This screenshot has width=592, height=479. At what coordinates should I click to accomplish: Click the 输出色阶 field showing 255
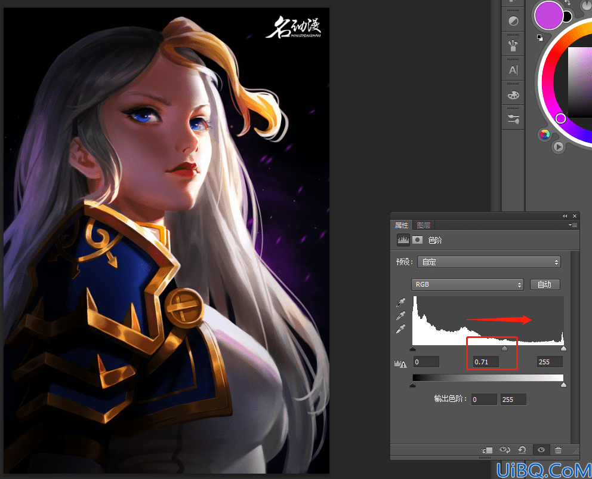[x=513, y=400]
